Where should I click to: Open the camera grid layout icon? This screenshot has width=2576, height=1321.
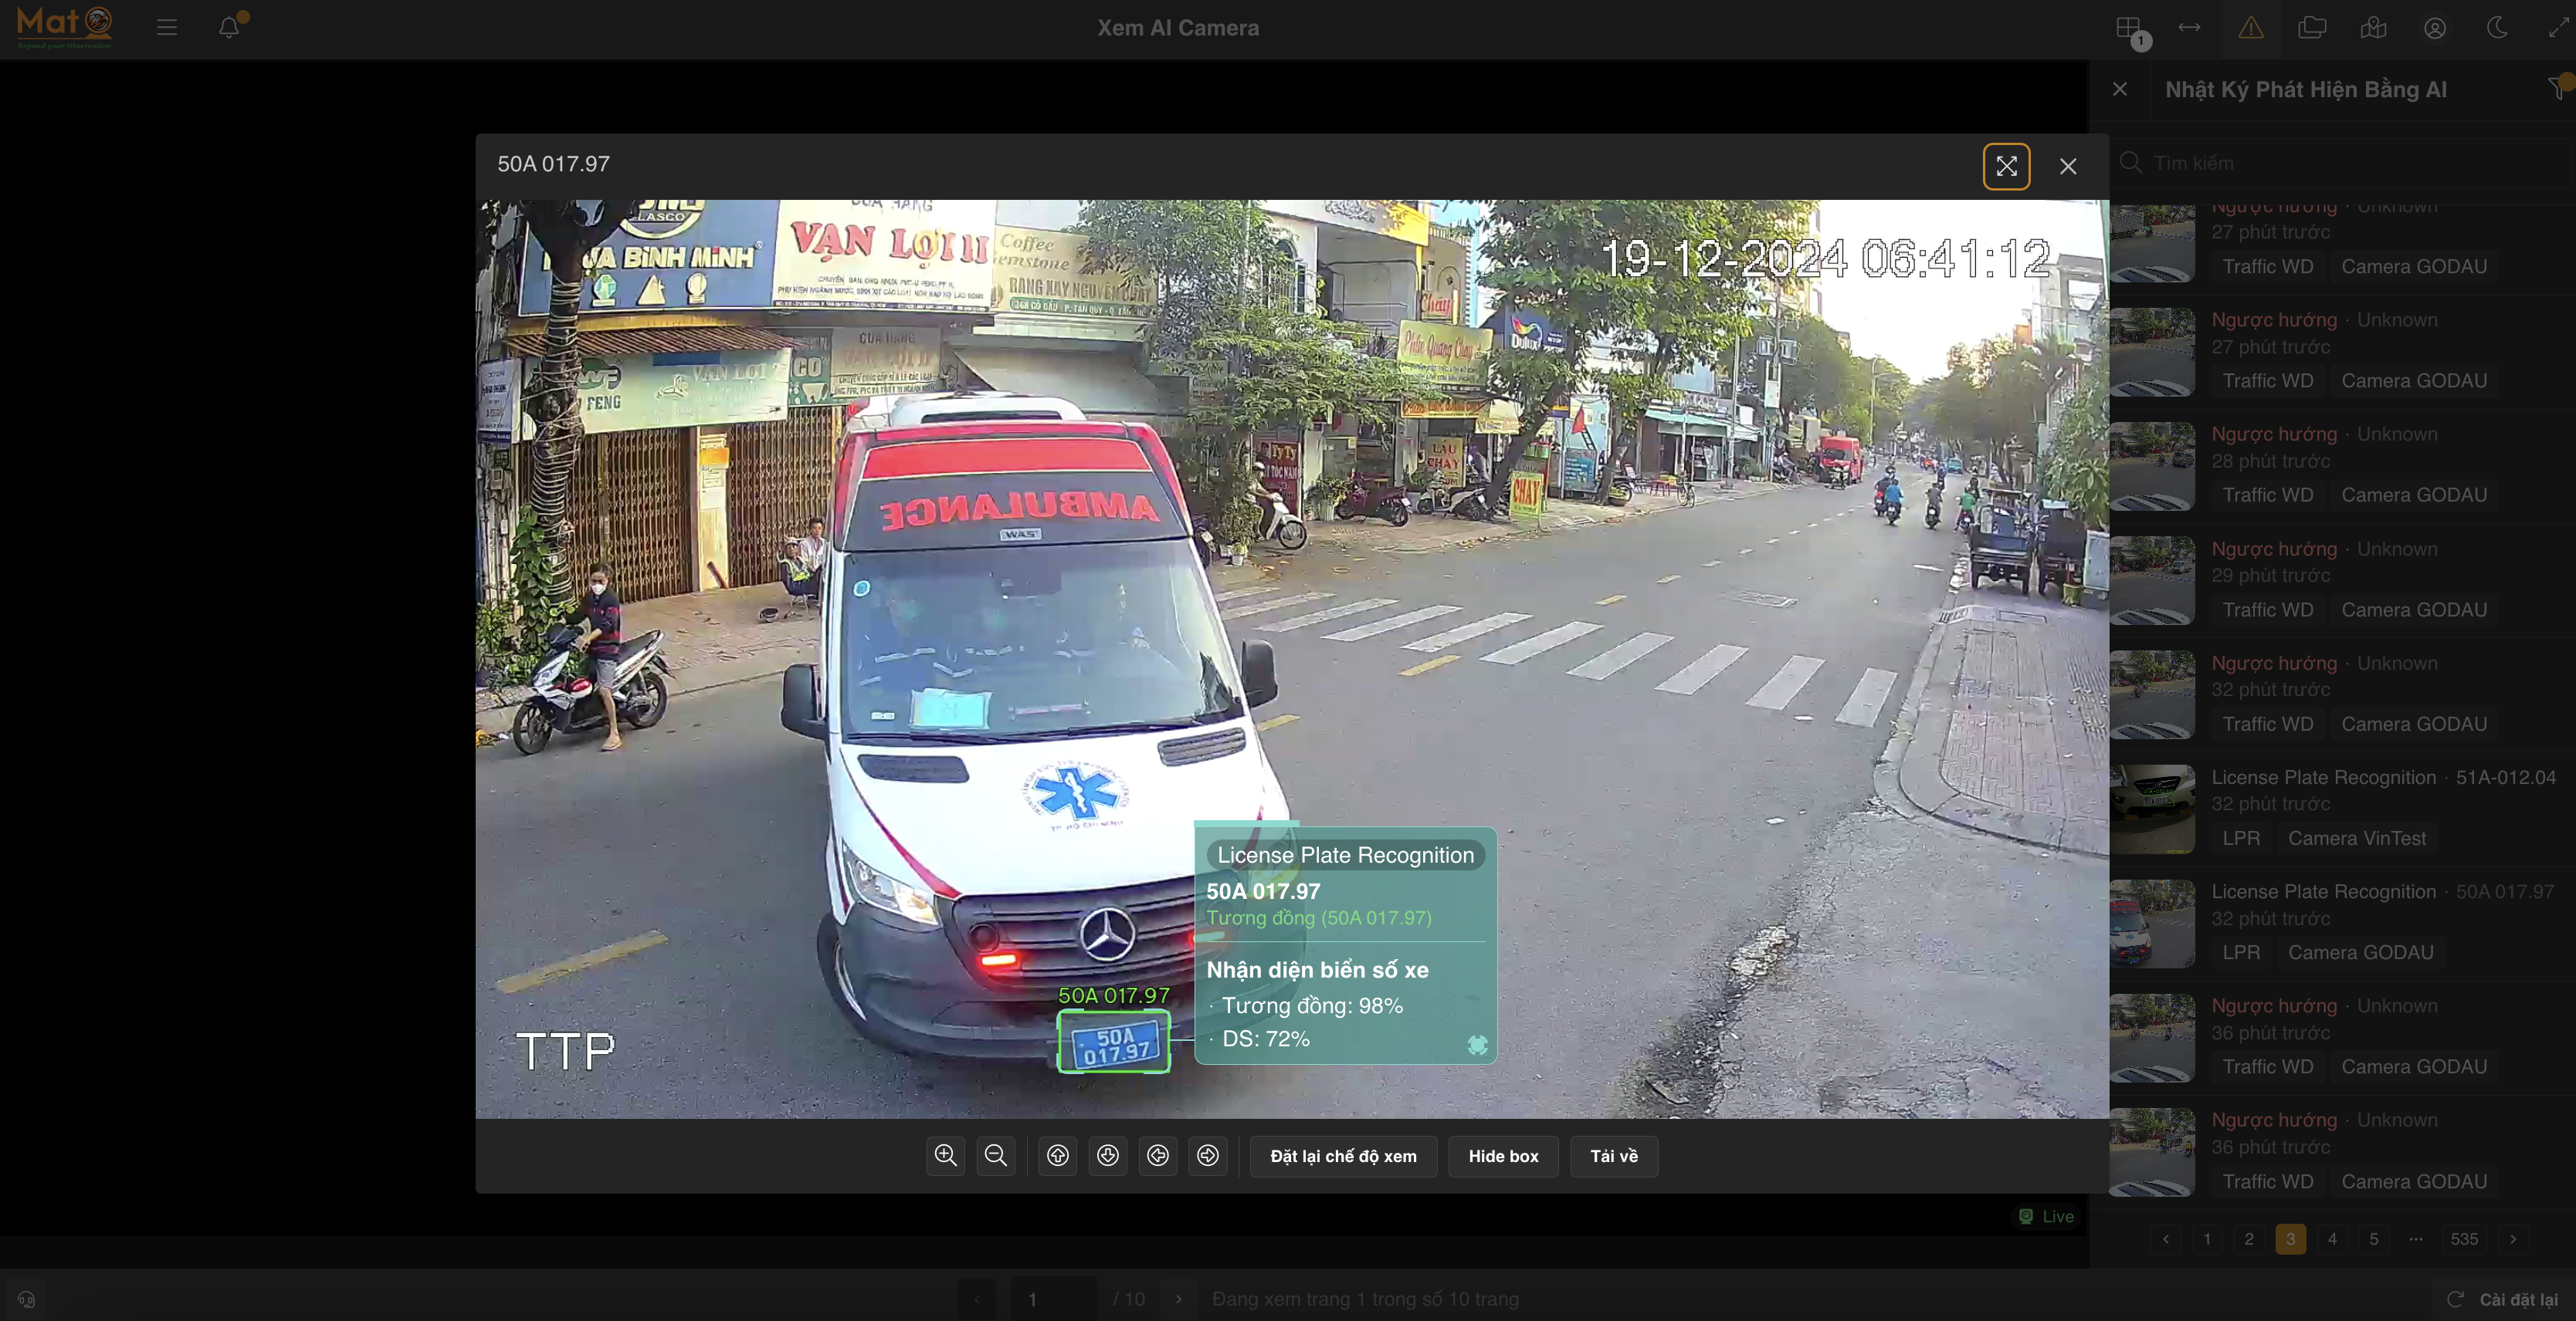tap(2129, 28)
